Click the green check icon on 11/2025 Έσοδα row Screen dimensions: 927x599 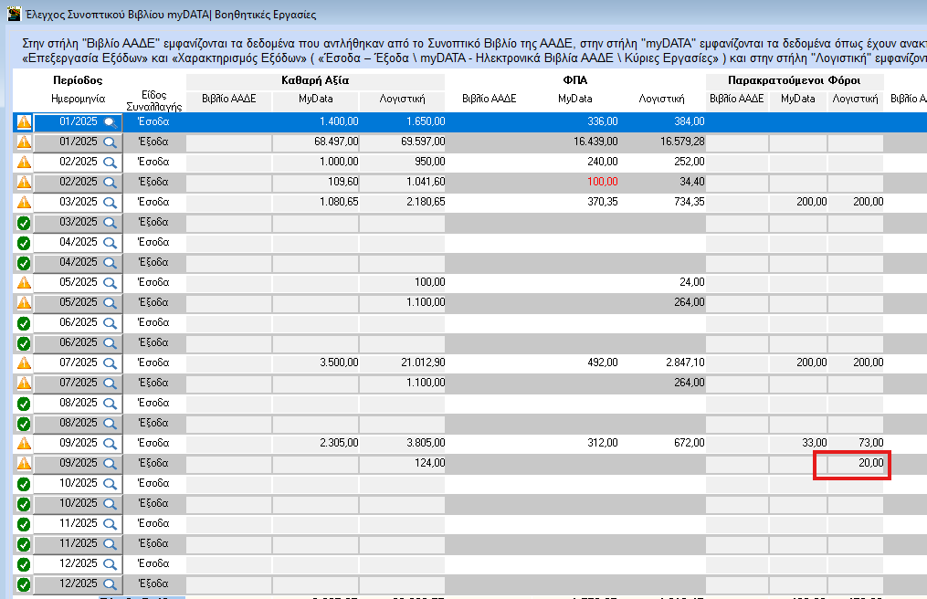coord(24,523)
